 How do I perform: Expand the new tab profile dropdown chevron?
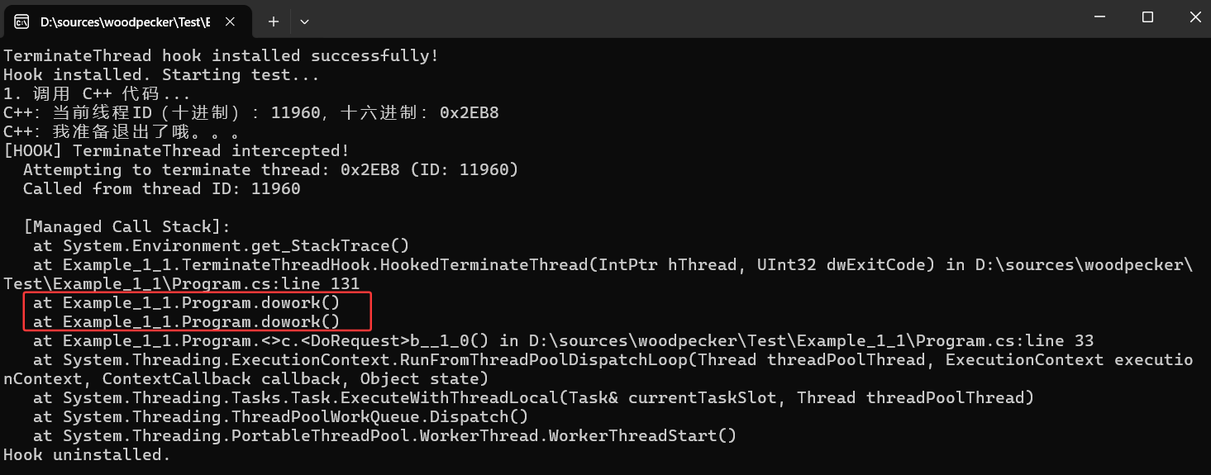point(304,22)
